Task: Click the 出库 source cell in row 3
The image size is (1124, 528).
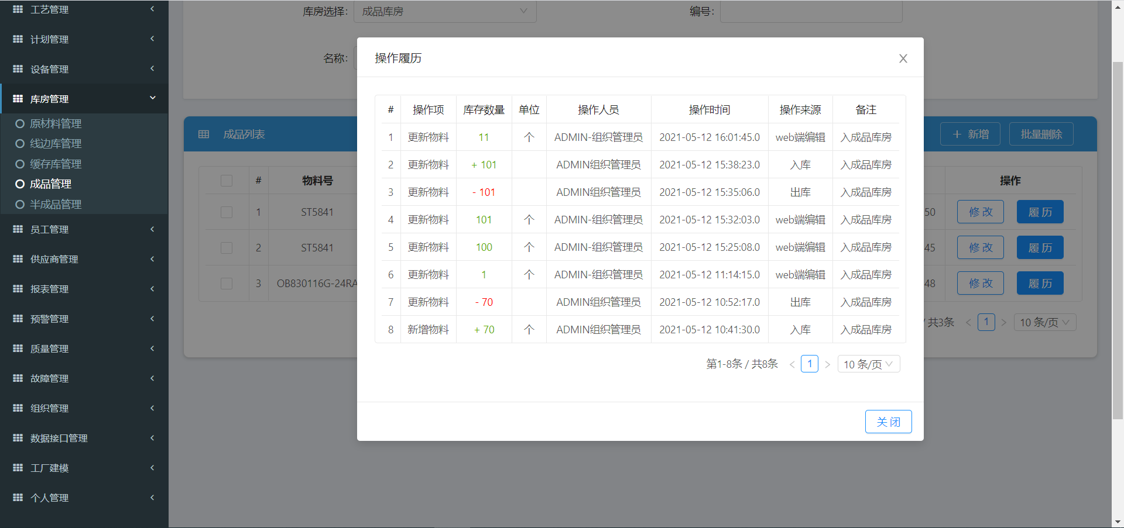Action: click(800, 192)
